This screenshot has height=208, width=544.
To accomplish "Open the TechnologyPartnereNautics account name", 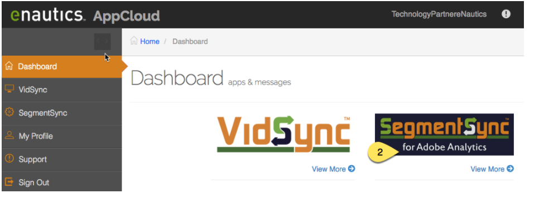I will coord(439,14).
